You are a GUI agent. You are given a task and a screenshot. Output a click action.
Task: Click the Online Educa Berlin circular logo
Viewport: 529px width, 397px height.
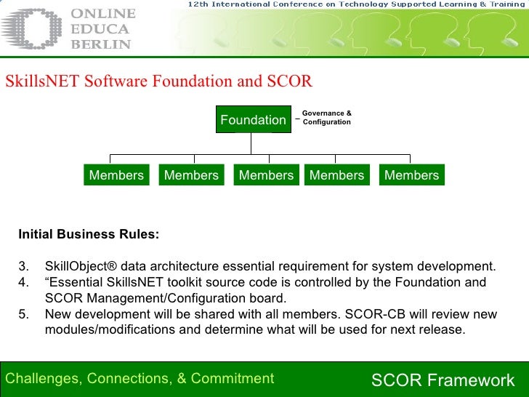[31, 29]
